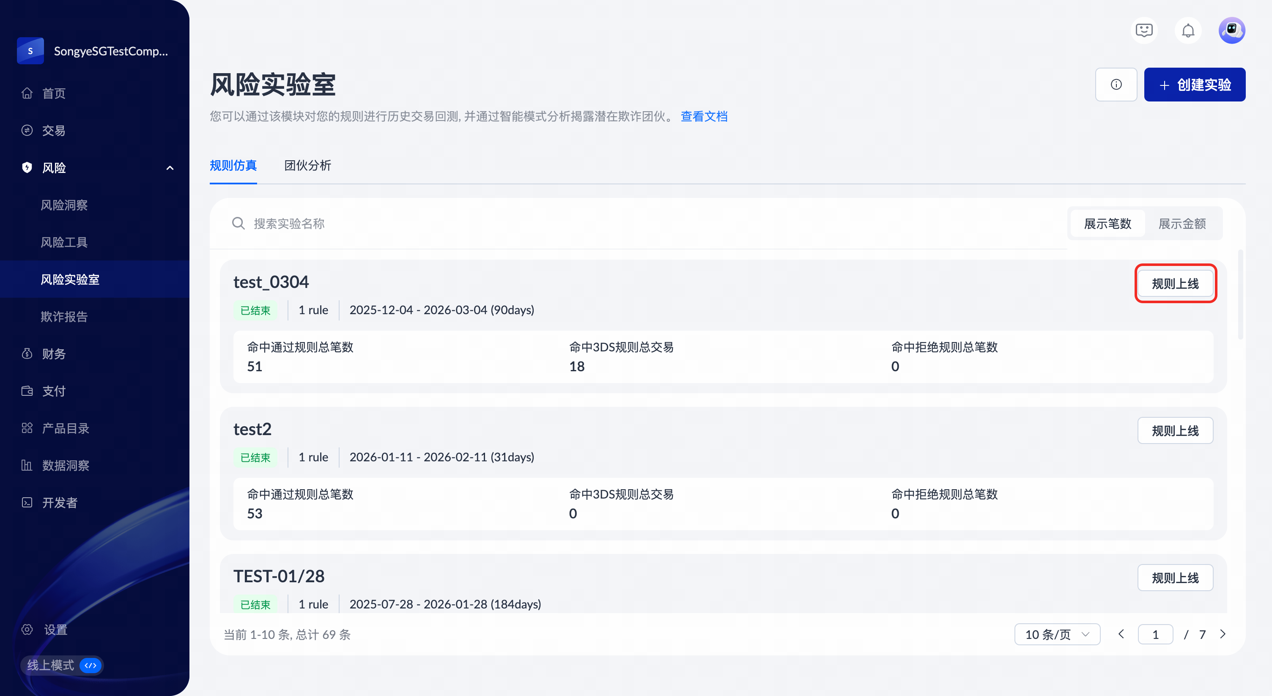Open the 10 条/页 page size dropdown
Viewport: 1272px width, 696px height.
tap(1057, 634)
